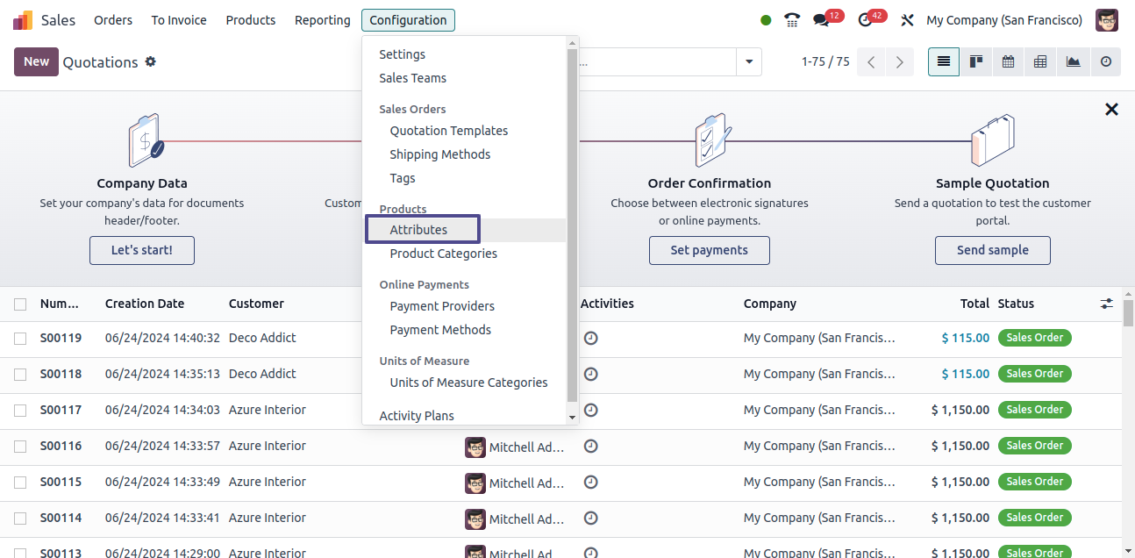Image resolution: width=1135 pixels, height=558 pixels.
Task: Select checkbox for order S00116
Action: click(x=20, y=447)
